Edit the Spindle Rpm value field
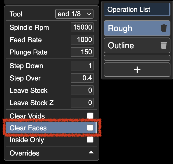173x164 pixels. (x=82, y=27)
